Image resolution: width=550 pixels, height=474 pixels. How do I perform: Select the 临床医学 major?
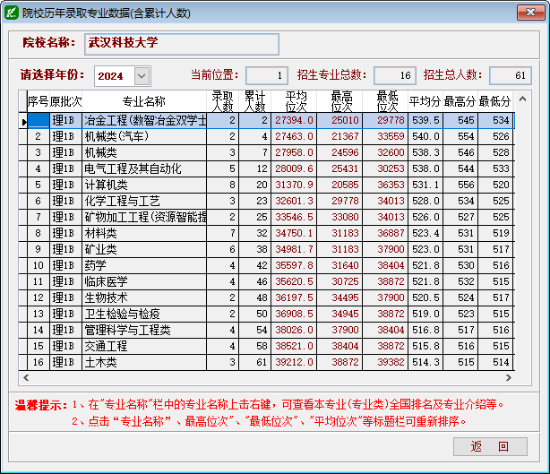(144, 281)
